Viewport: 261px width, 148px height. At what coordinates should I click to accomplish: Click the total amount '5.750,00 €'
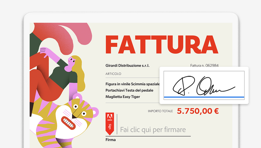[198, 111]
